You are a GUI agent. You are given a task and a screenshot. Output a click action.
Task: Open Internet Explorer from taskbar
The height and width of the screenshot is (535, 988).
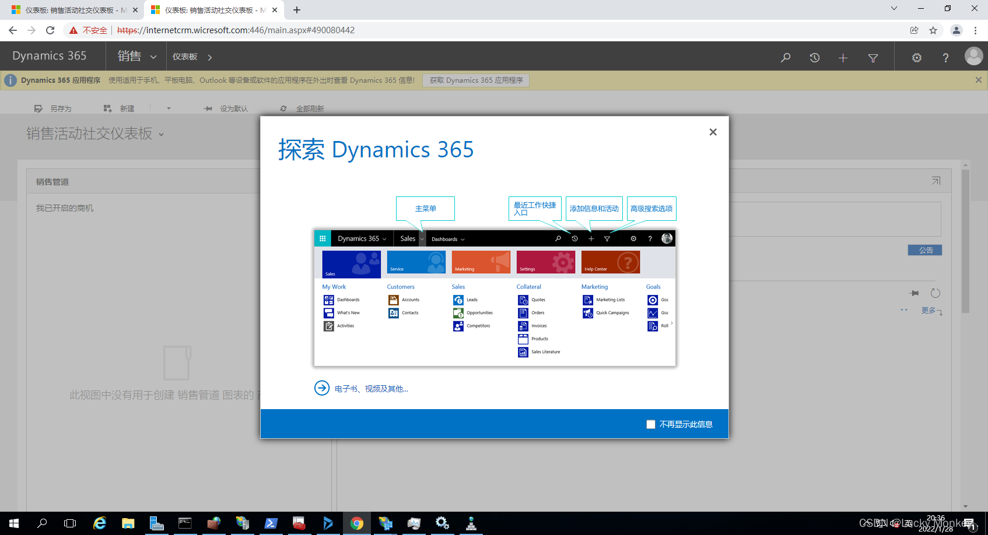tap(100, 523)
